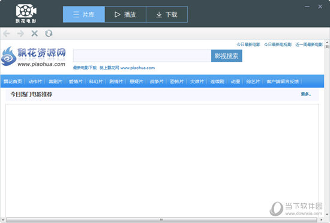330x223 pixels.
Task: Click the horizontal scrollbar right arrow
Action: tap(321, 220)
